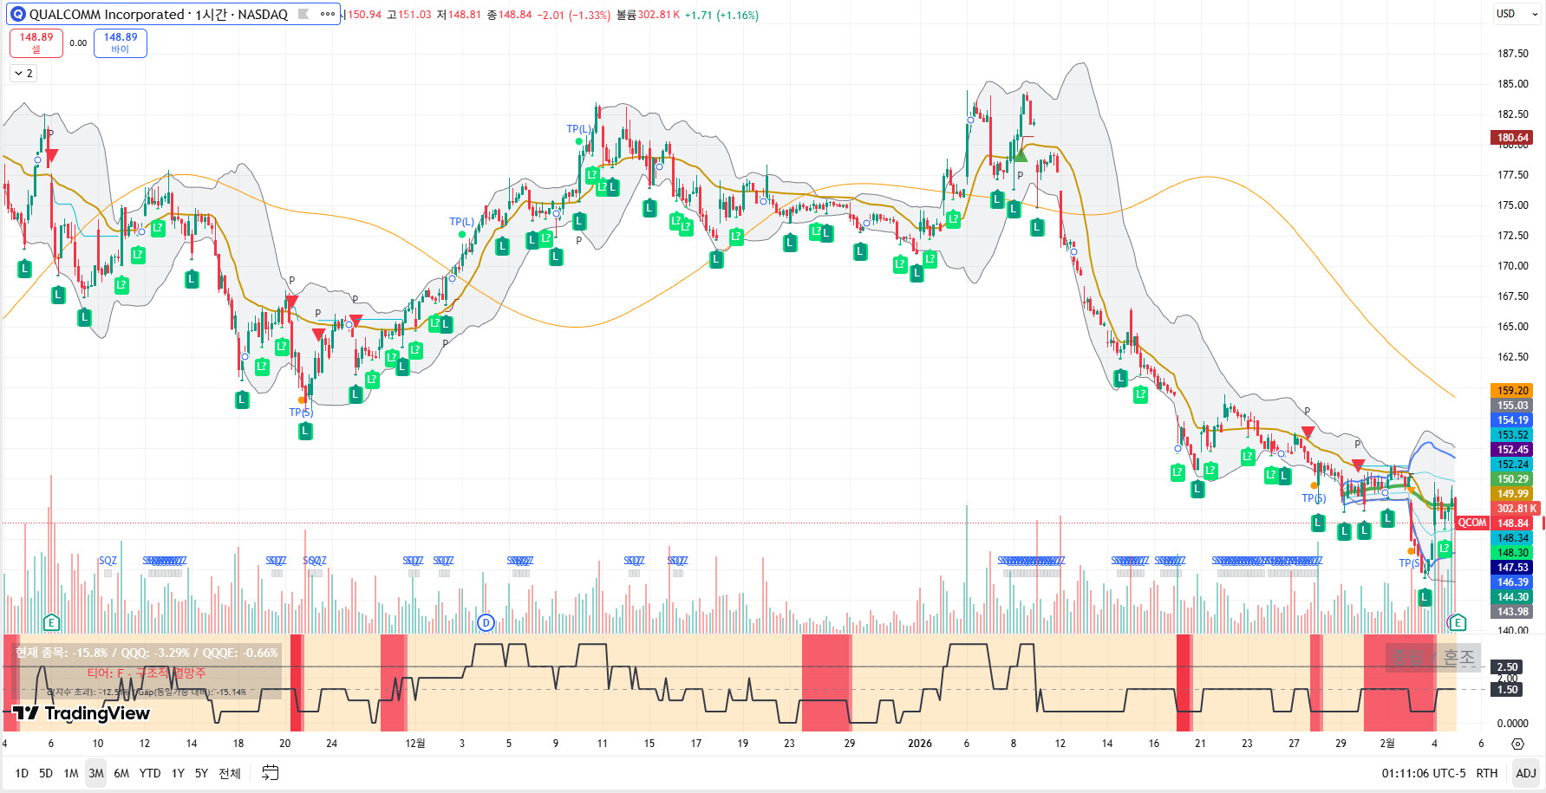Open the three-dot more menu in legend
This screenshot has height=793, width=1546.
[x=327, y=14]
